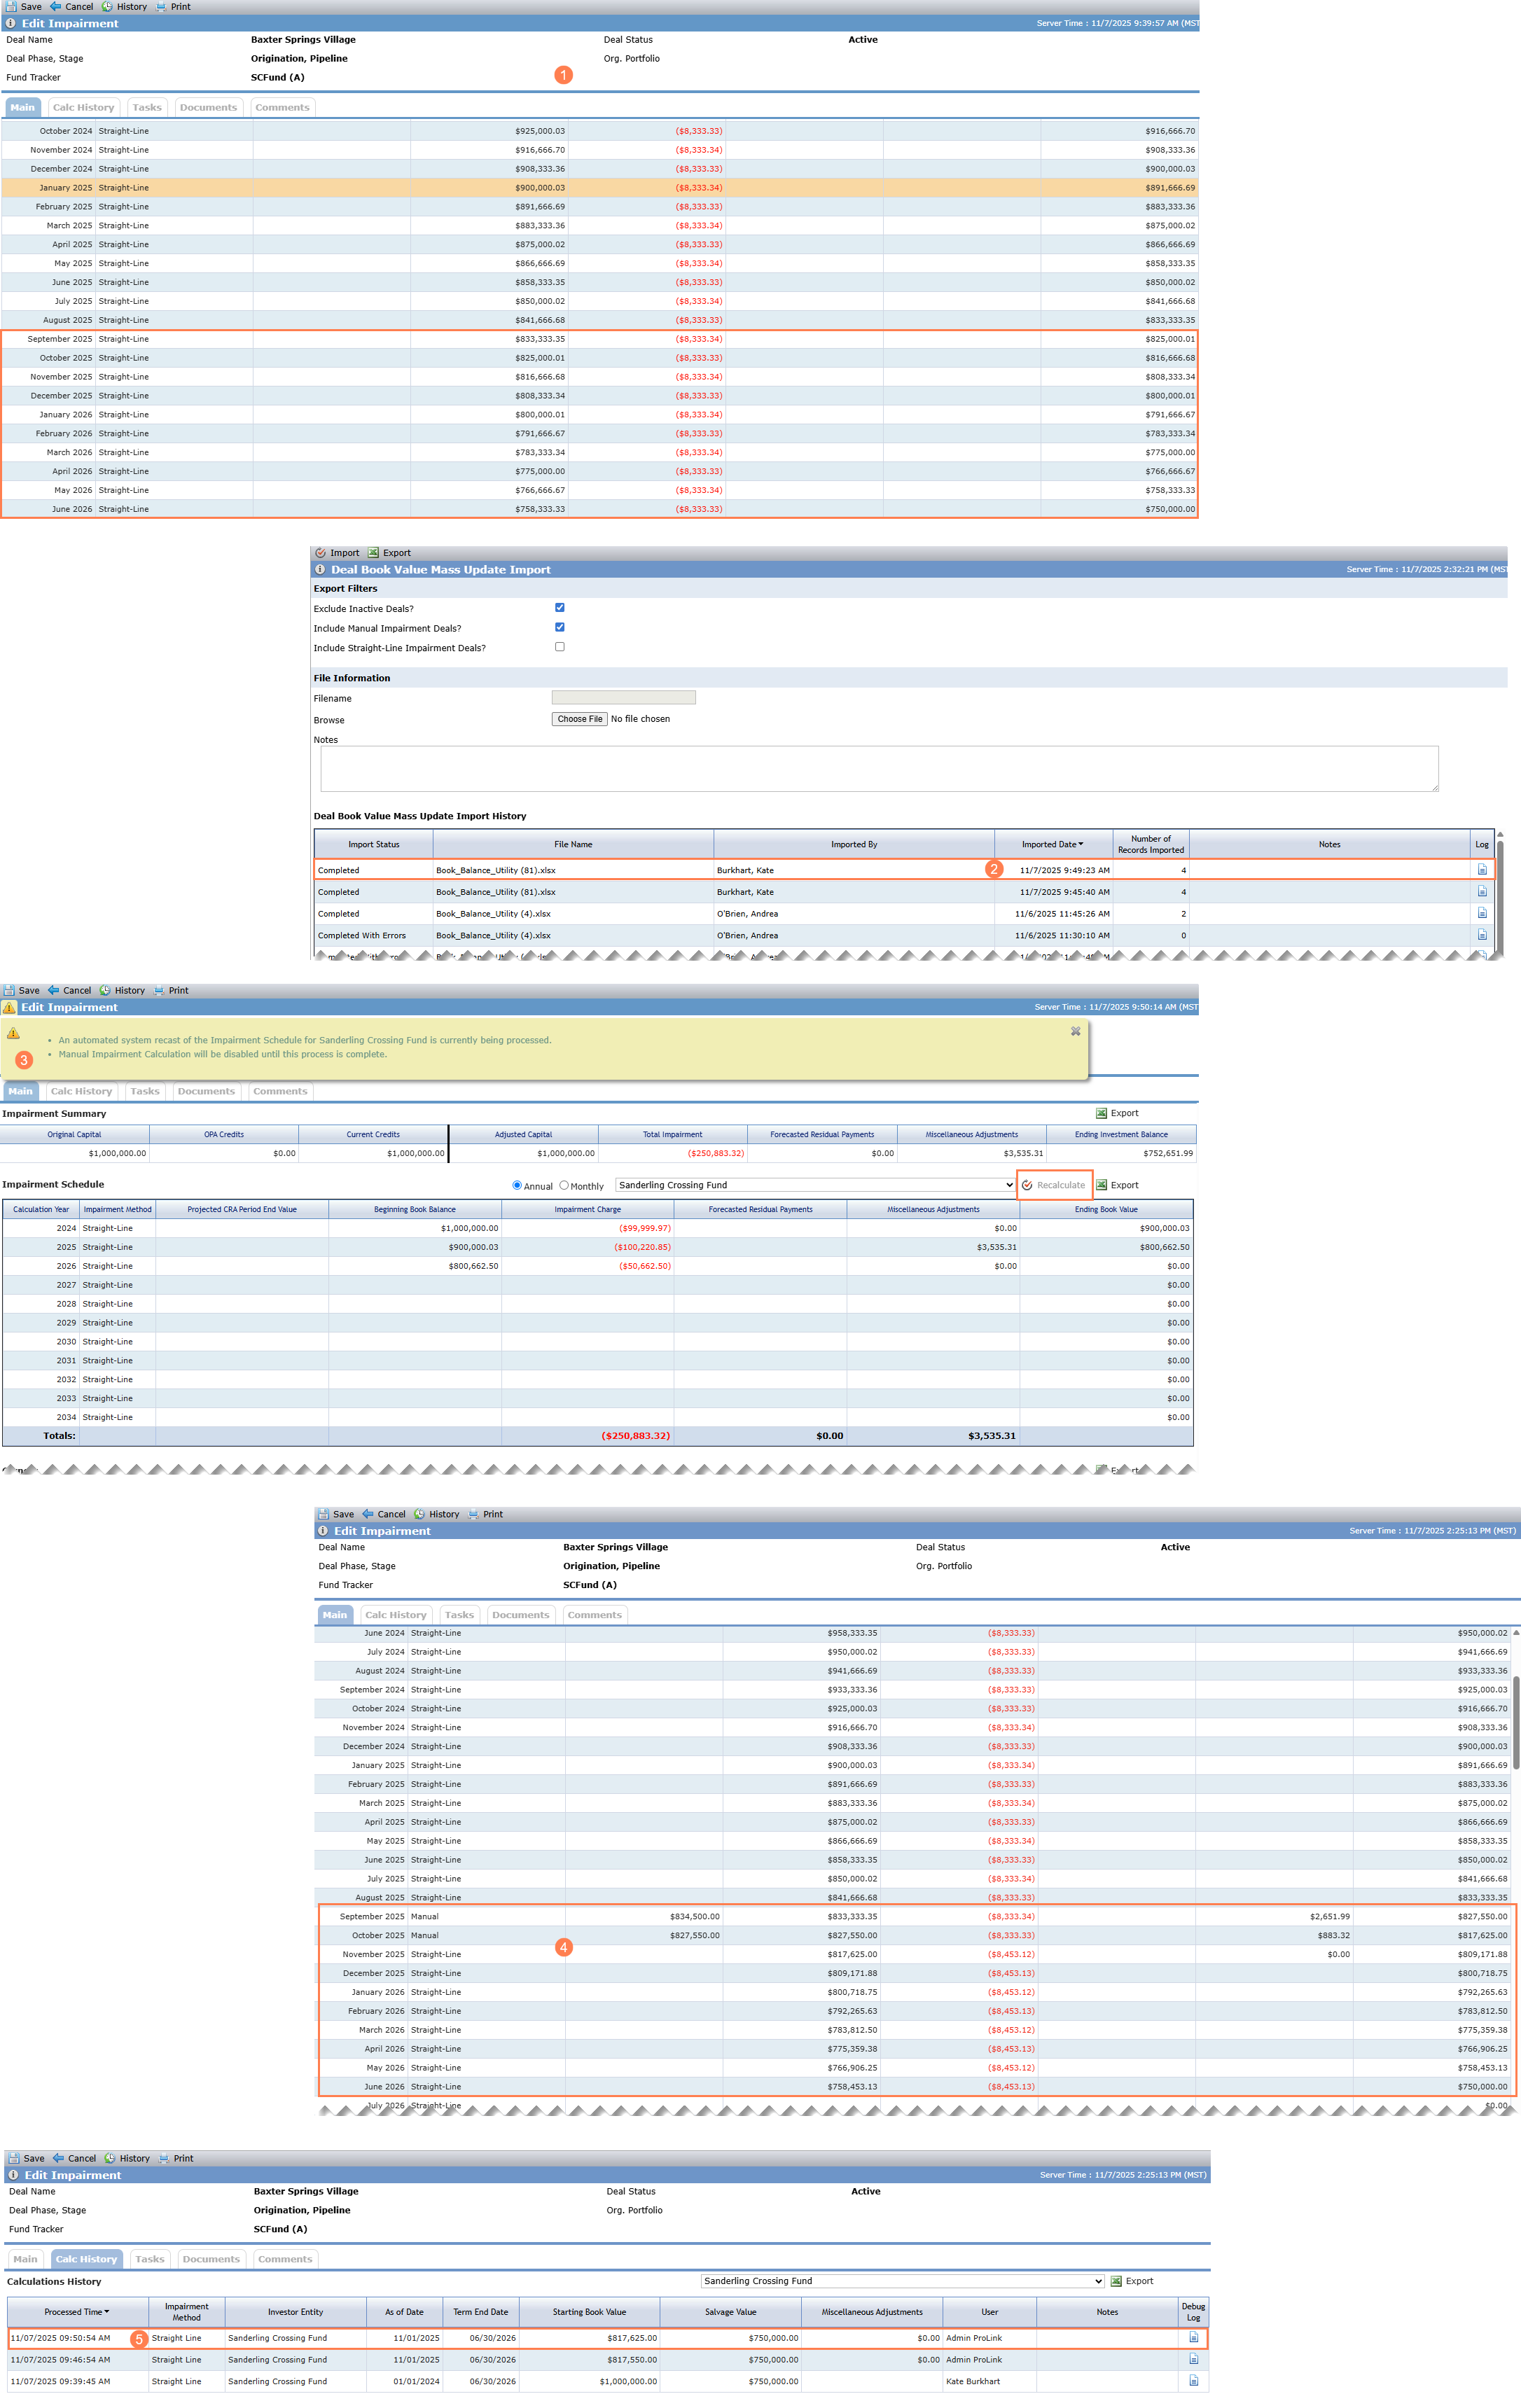Click the Choose File button
Image resolution: width=1521 pixels, height=2408 pixels.
[580, 719]
